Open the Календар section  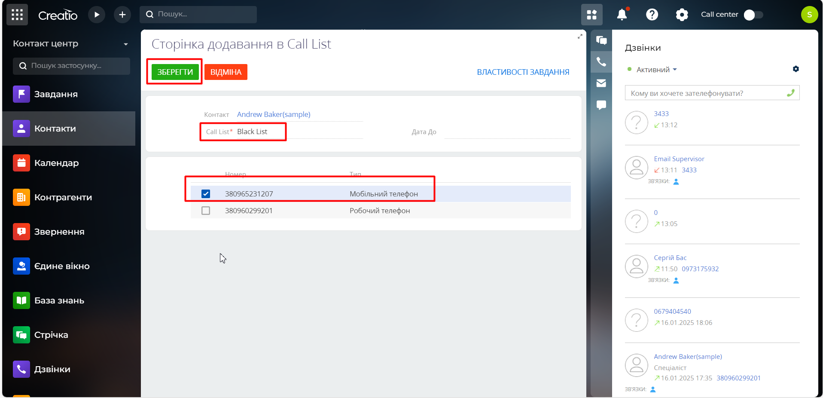coord(69,163)
